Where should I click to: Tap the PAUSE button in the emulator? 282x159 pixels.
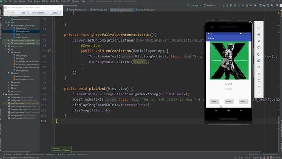point(229,102)
